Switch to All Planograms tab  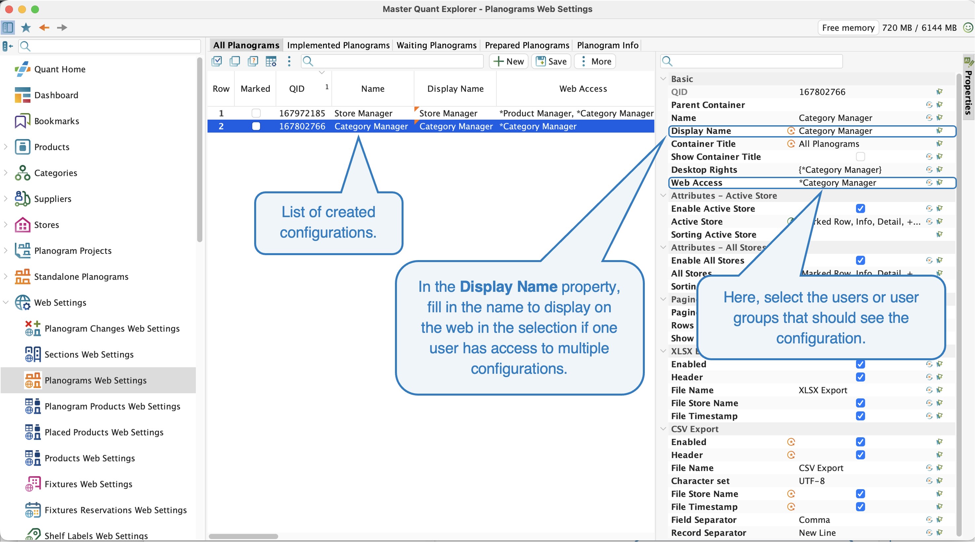(246, 45)
